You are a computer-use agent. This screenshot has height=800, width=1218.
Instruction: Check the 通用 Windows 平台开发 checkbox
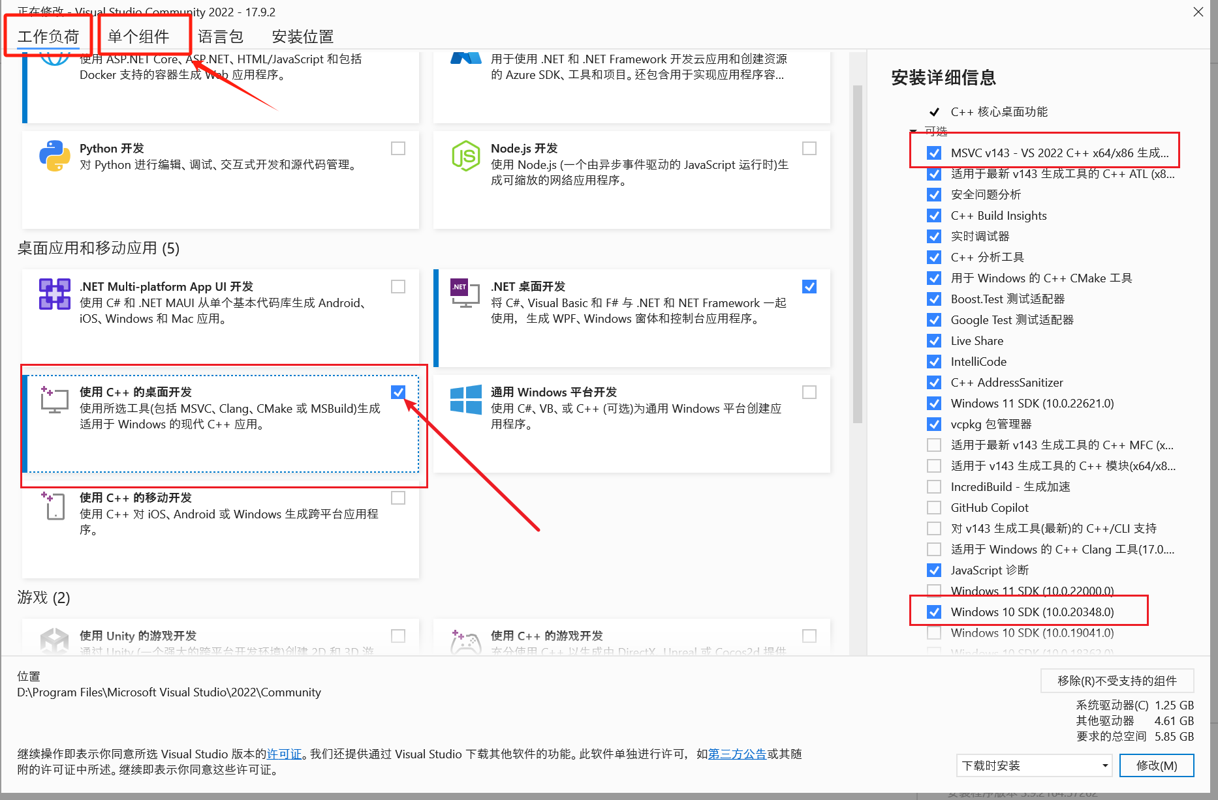coord(809,392)
